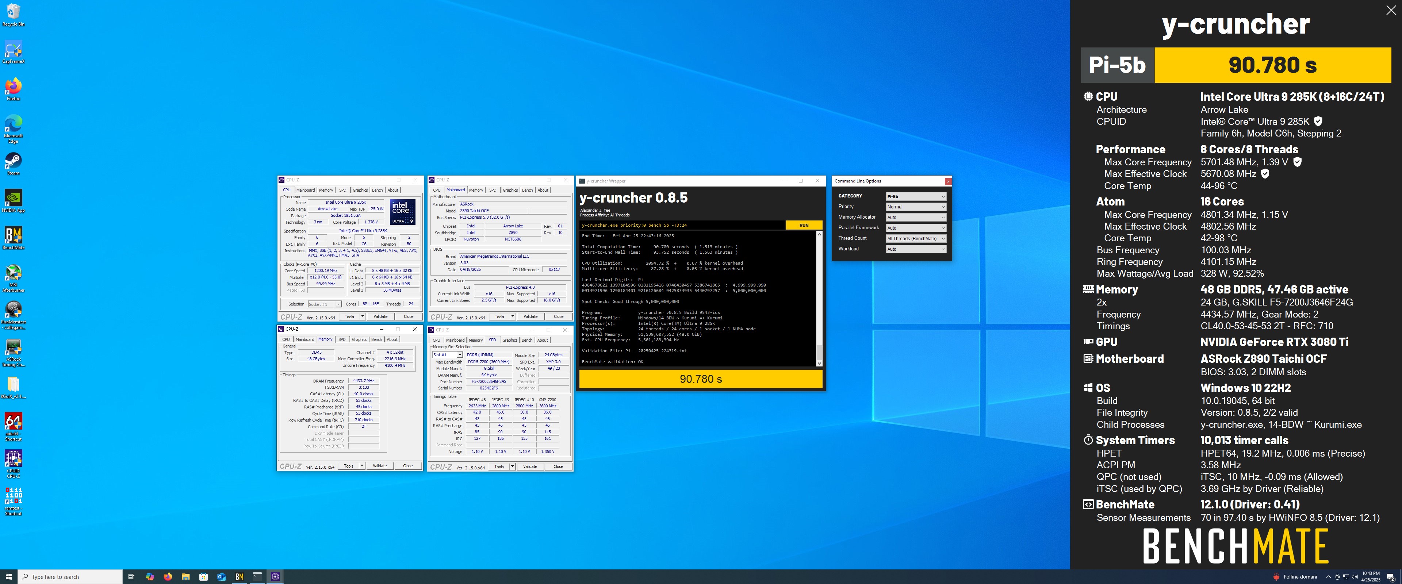Screen dimensions: 1402x584
Task: Open Graphics tab in CPU-Z Mainboard window
Action: click(510, 190)
